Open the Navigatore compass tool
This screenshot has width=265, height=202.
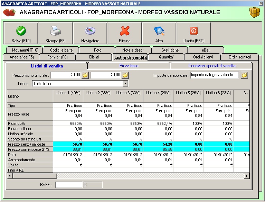pyautogui.click(x=90, y=34)
